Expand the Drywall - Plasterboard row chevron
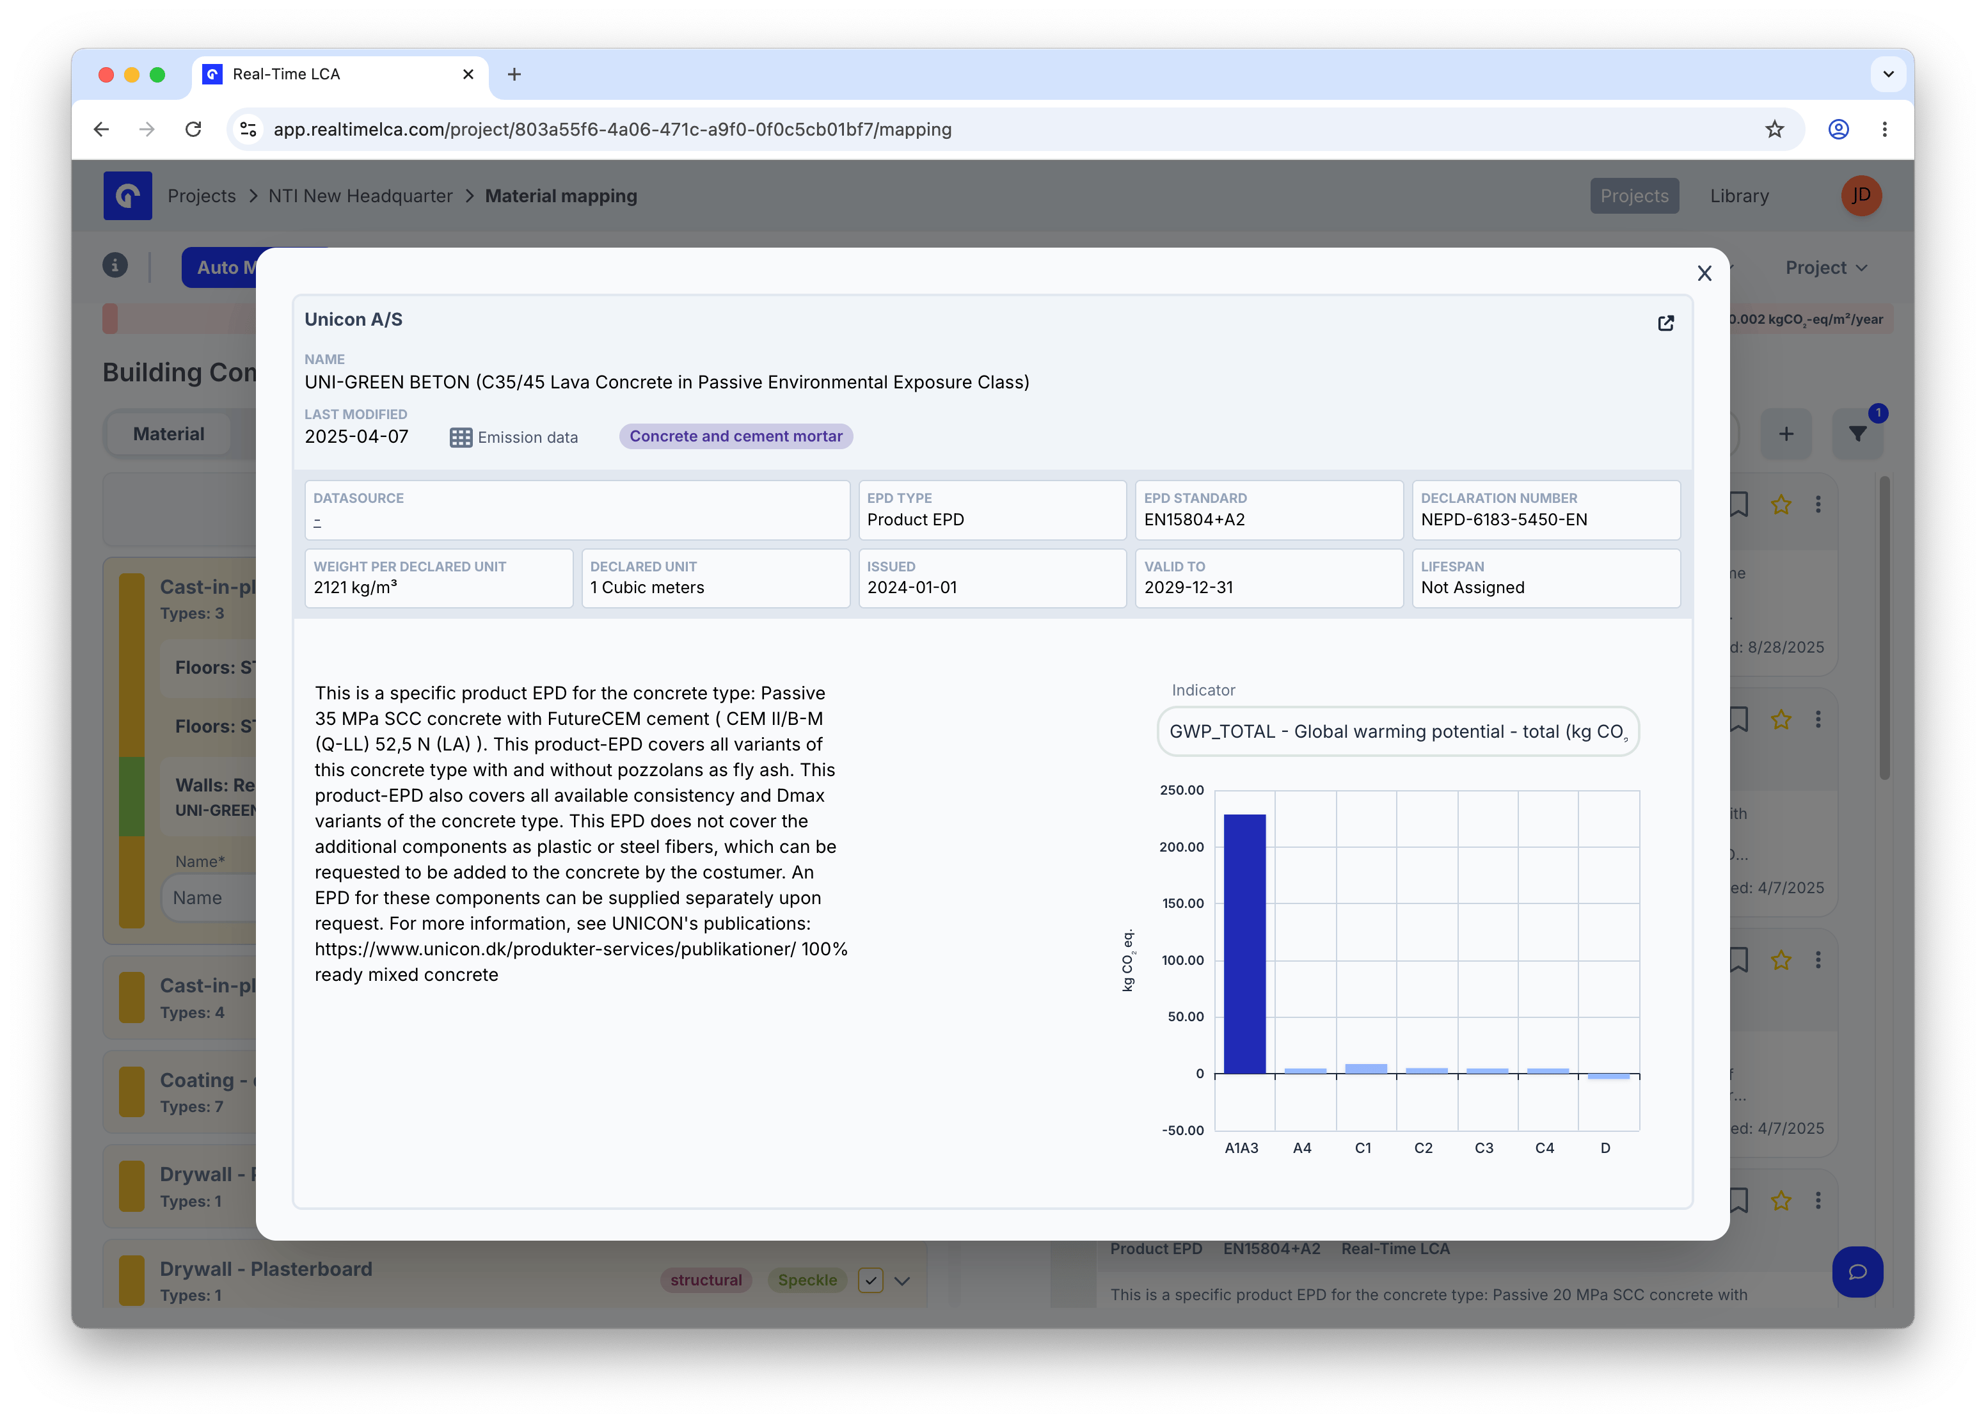 coord(902,1281)
